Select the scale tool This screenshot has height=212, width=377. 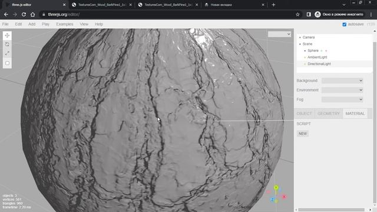point(7,53)
